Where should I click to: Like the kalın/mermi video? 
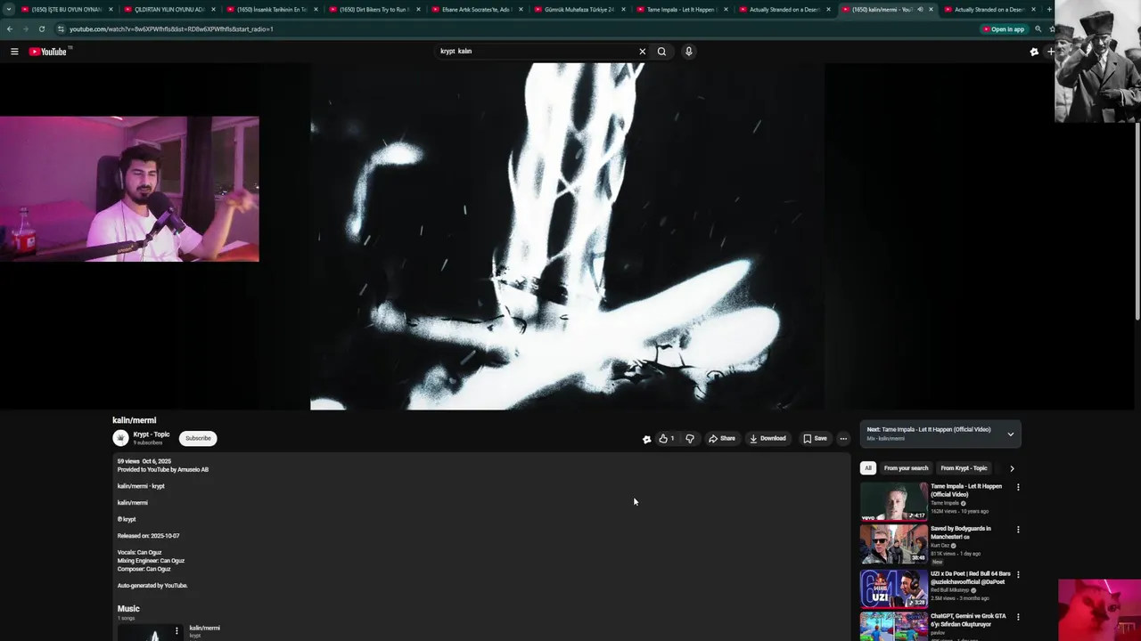click(x=666, y=438)
